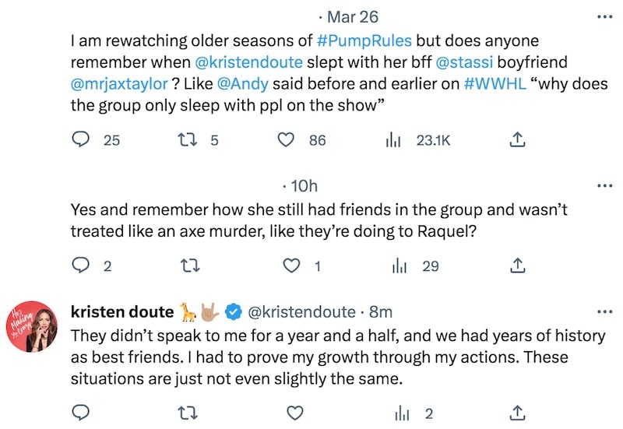Open more options on 10h tweet
Screen dimensions: 623x429
604,187
